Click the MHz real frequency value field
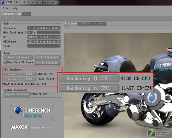The width and height of the screenshot is (172, 138). point(49,32)
